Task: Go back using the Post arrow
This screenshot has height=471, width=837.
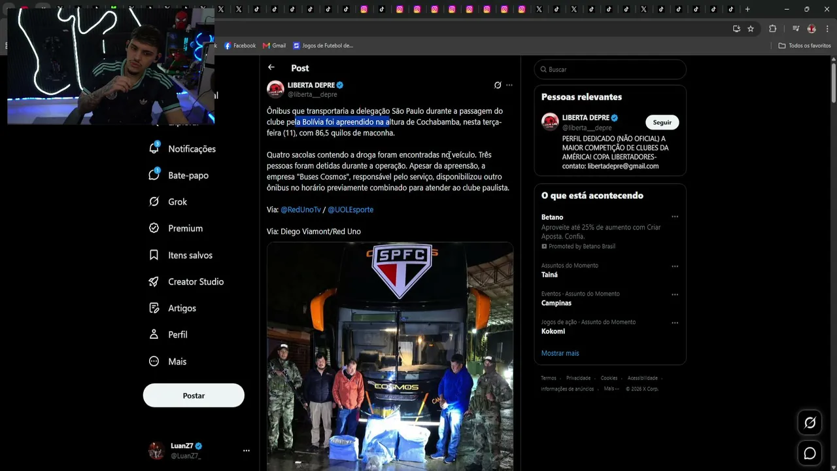Action: tap(271, 67)
